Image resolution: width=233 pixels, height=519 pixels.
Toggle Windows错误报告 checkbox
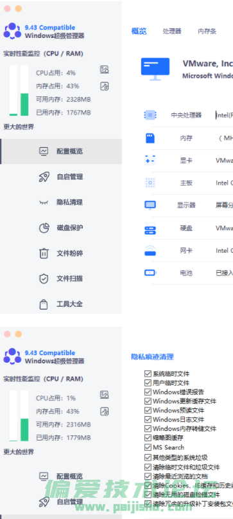[148, 392]
